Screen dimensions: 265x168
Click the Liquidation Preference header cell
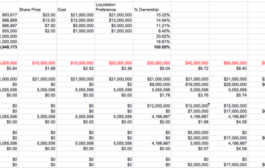[114, 7]
